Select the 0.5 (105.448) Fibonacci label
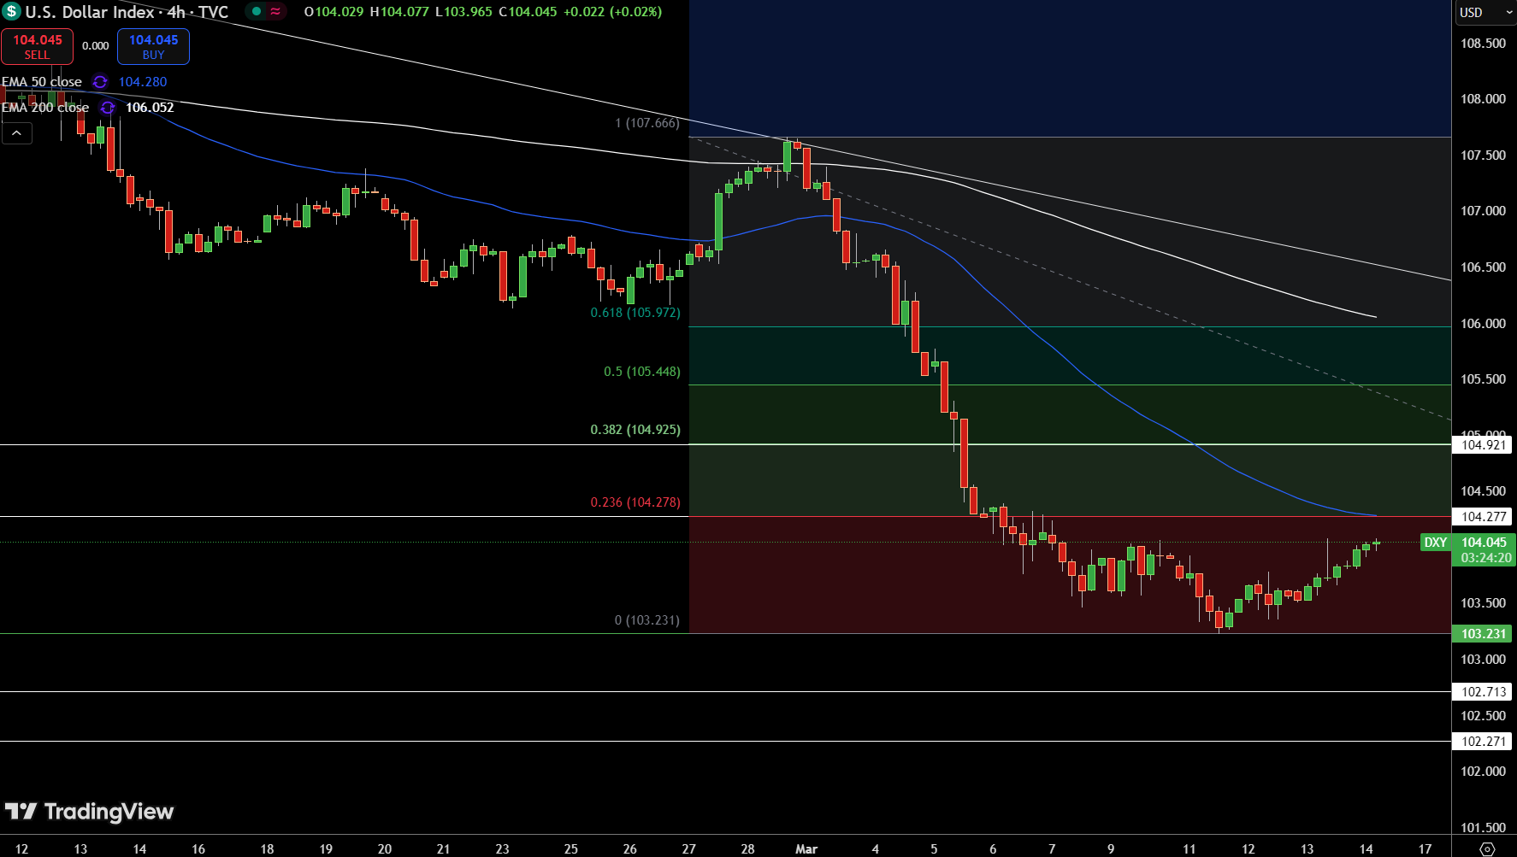The width and height of the screenshot is (1517, 857). tap(642, 372)
